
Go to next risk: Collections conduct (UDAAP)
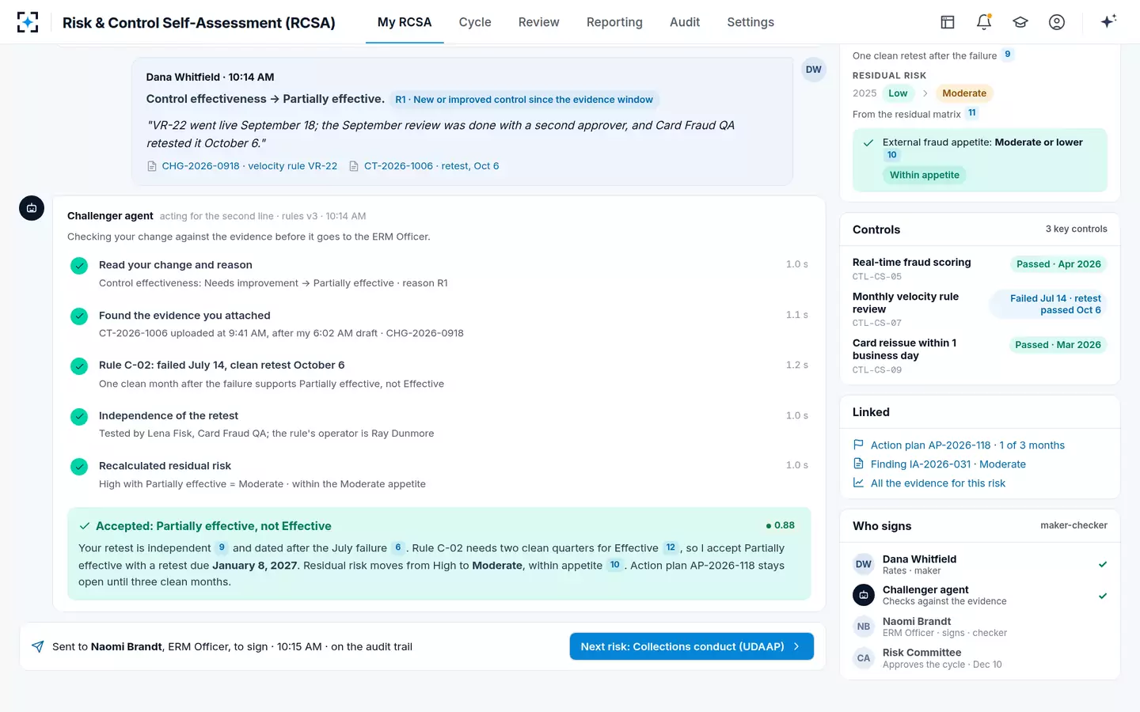692,646
